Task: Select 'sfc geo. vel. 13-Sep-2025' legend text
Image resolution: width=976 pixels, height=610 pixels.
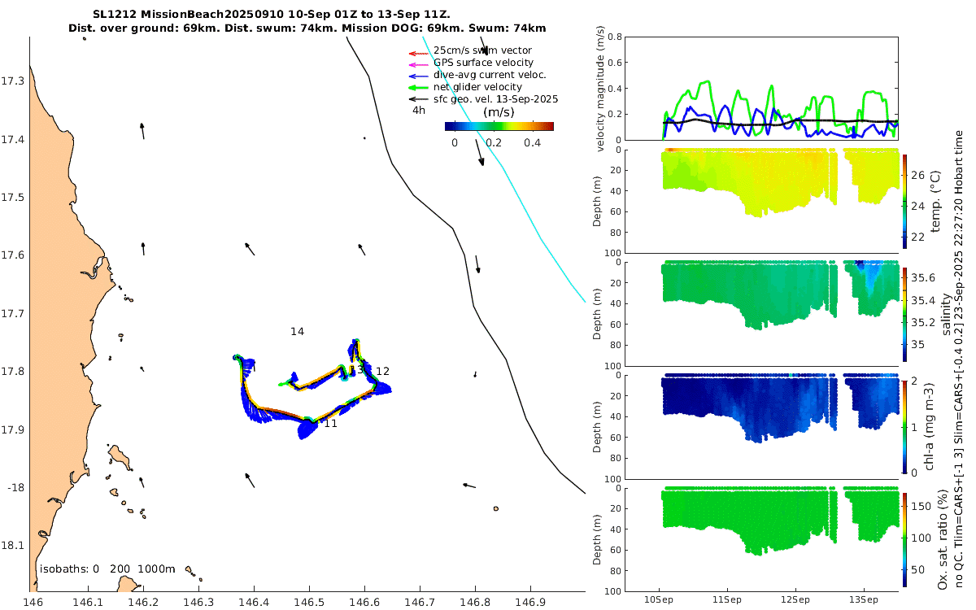Action: [x=495, y=99]
